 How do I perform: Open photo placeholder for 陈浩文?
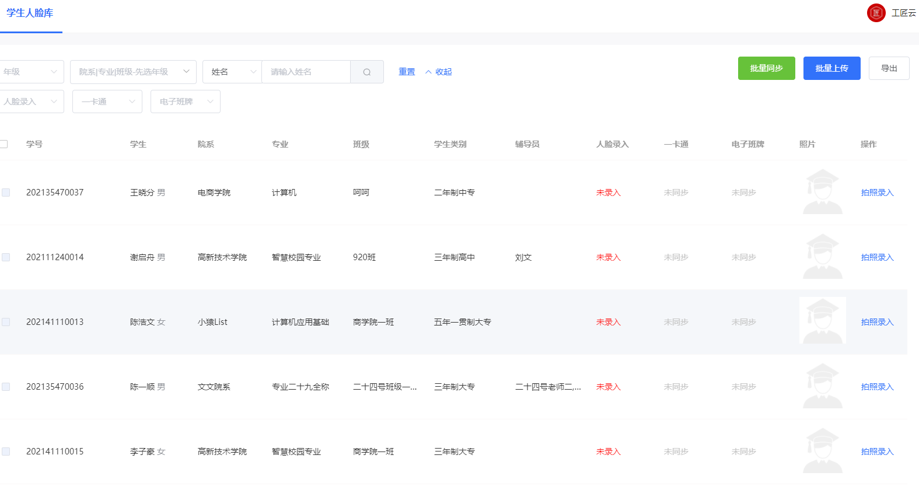click(x=822, y=320)
